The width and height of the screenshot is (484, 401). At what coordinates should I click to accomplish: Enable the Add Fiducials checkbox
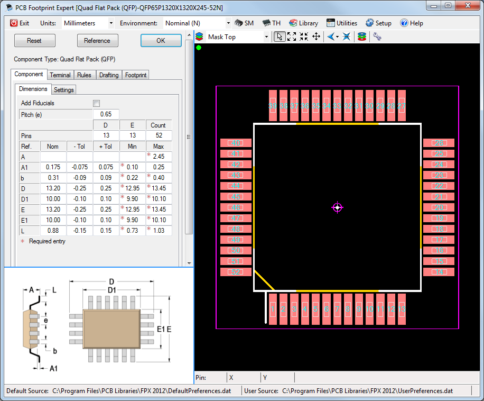click(96, 103)
